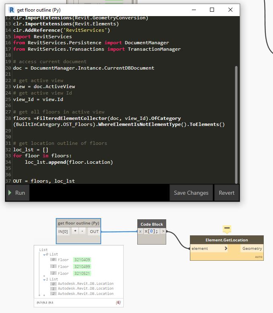
Task: Click the element input port
Action: point(209,249)
